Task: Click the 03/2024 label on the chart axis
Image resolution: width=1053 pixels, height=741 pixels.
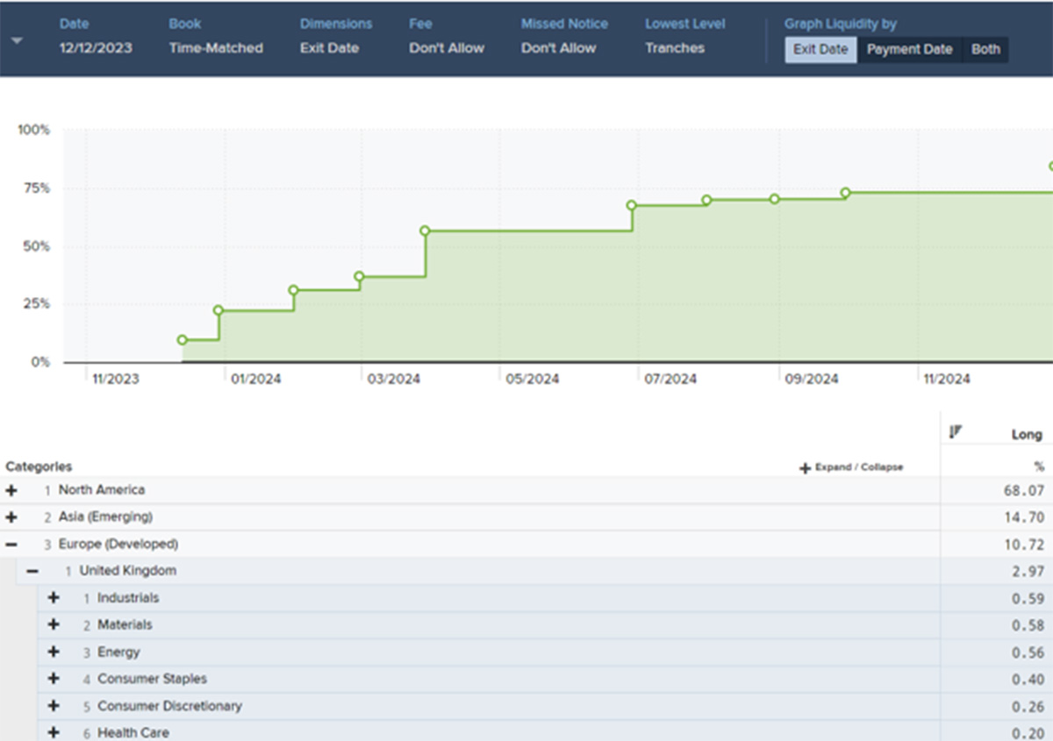Action: [394, 380]
